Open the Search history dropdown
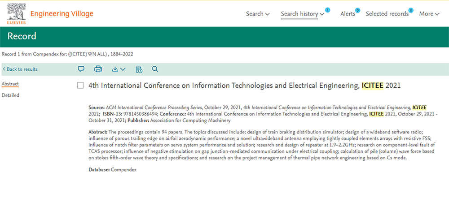 (x=302, y=14)
